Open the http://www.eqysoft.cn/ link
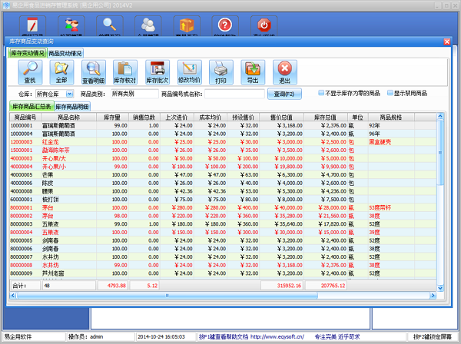The height and width of the screenshot is (344, 461). (x=277, y=336)
